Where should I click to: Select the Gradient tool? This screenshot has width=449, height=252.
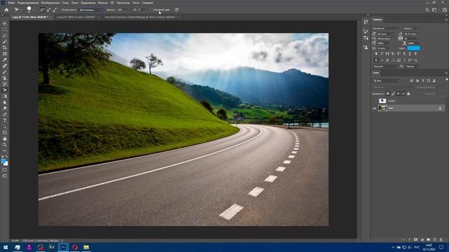[x=5, y=96]
